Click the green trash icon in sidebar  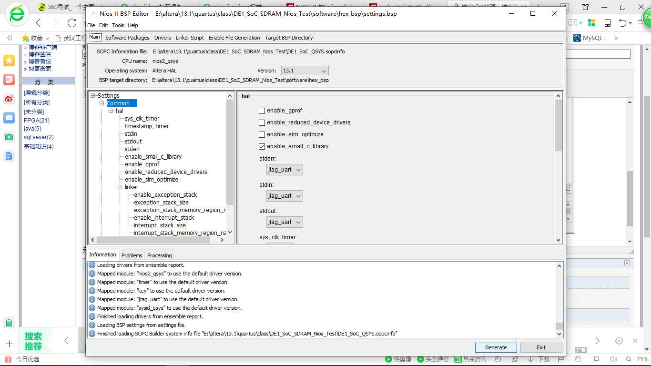pyautogui.click(x=9, y=323)
